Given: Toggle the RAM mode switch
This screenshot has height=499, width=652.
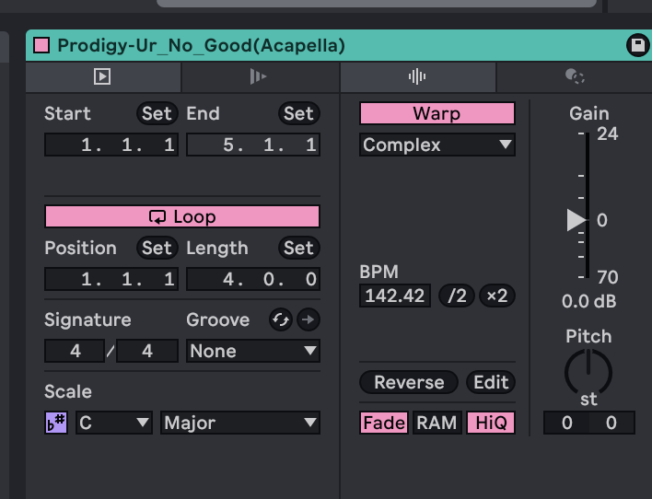Looking at the screenshot, I should (x=437, y=423).
